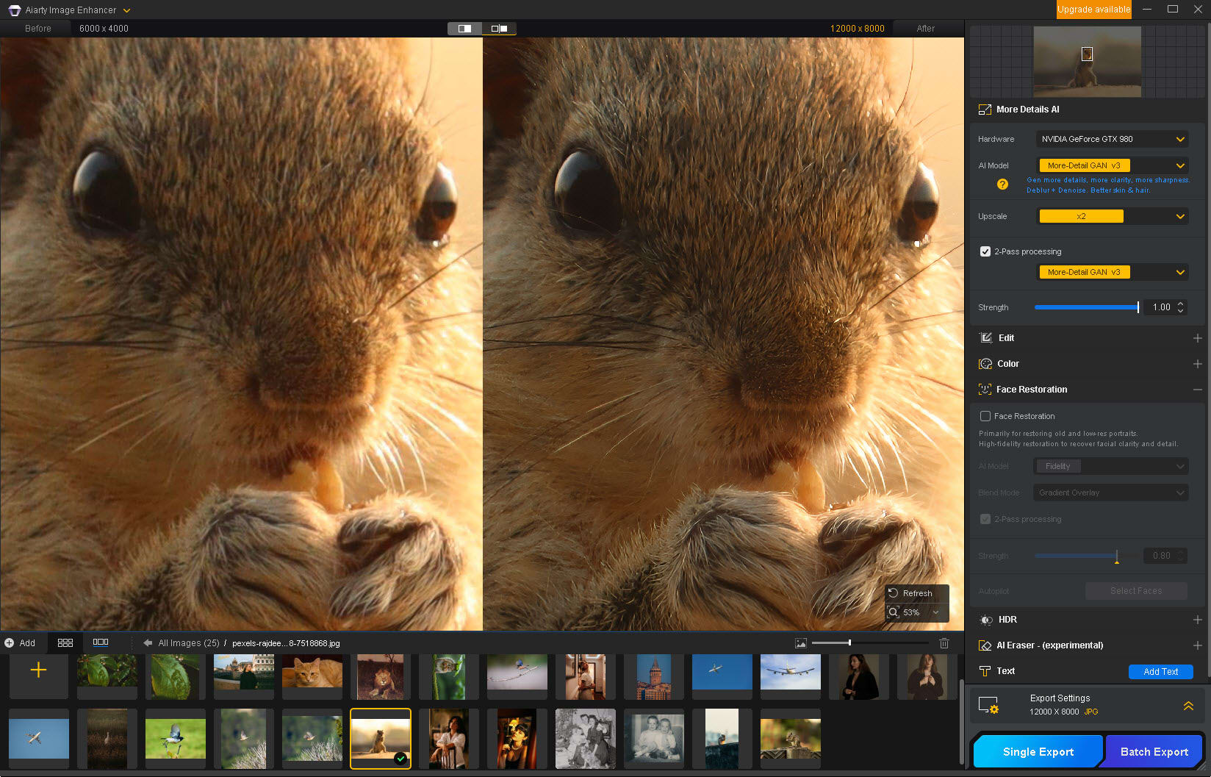Screen dimensions: 1211x777
Task: Click the zoom magnifier icon at 53%
Action: coord(894,612)
